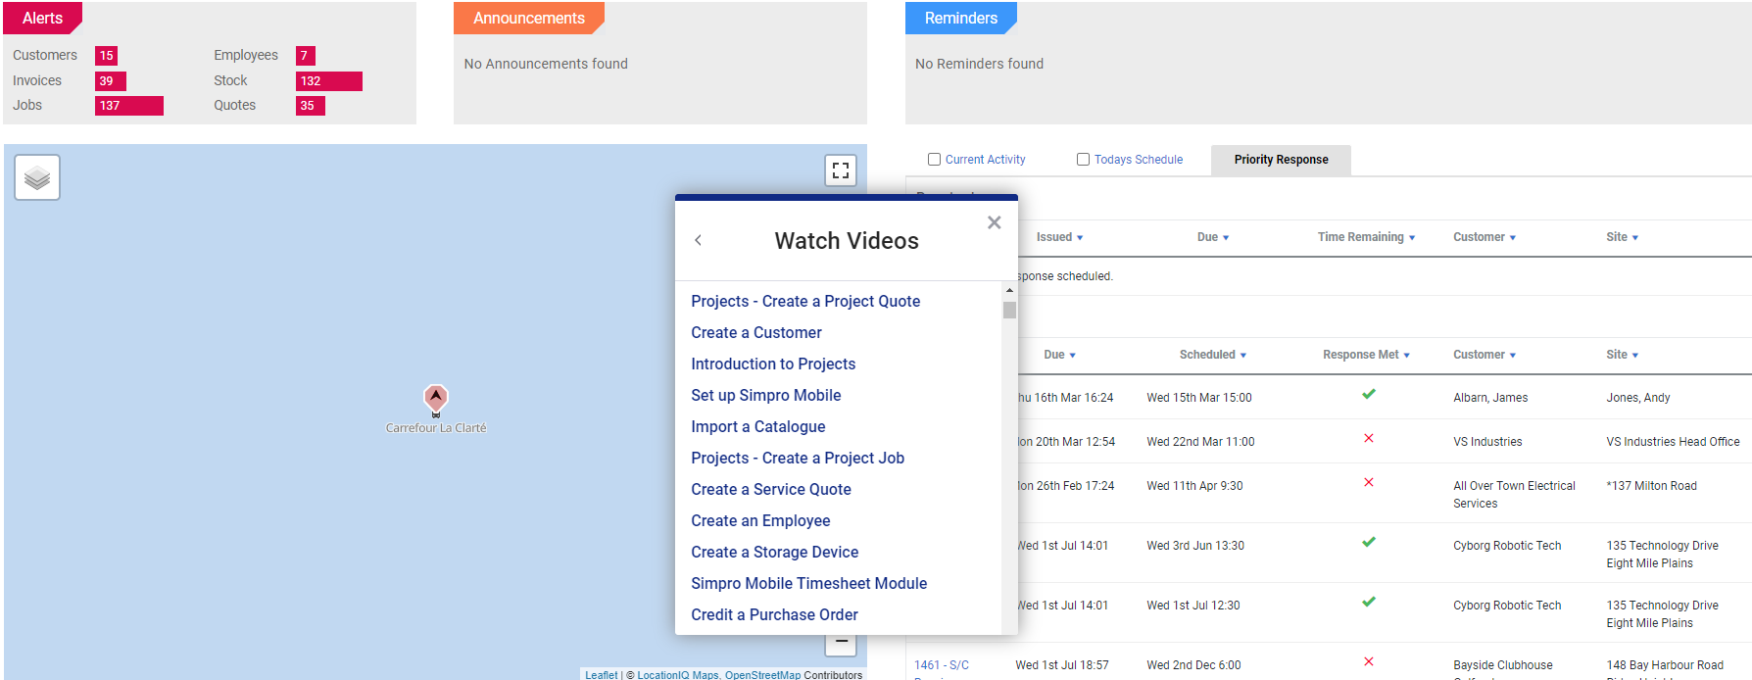The image size is (1752, 680).
Task: Select the VS Industries Head Office site cell
Action: (1673, 442)
